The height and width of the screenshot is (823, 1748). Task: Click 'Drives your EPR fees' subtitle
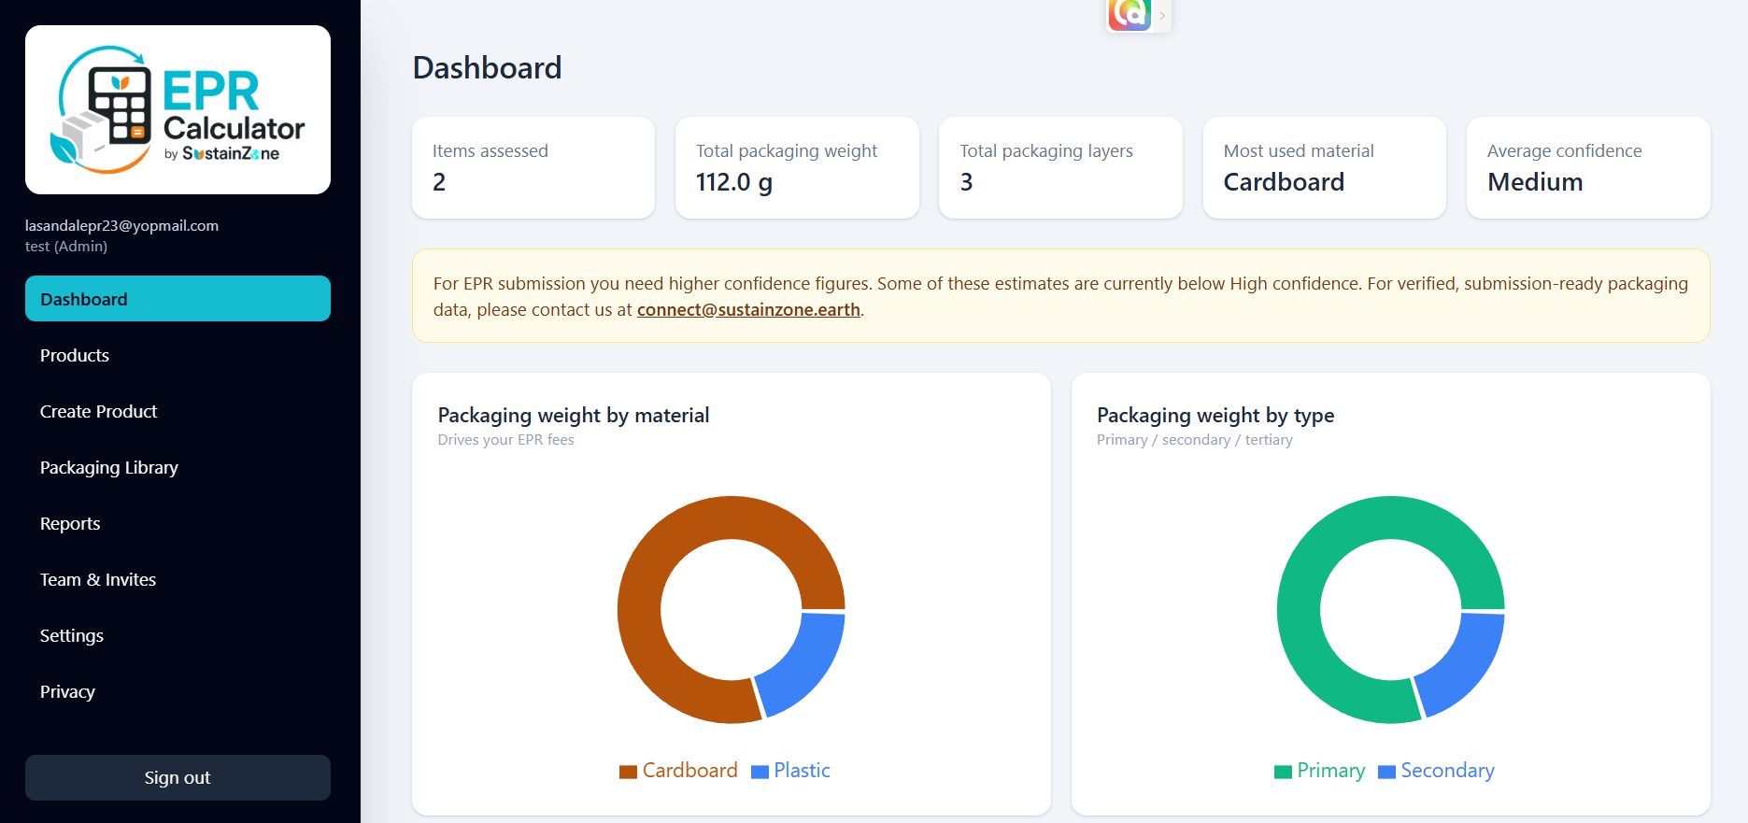point(505,440)
